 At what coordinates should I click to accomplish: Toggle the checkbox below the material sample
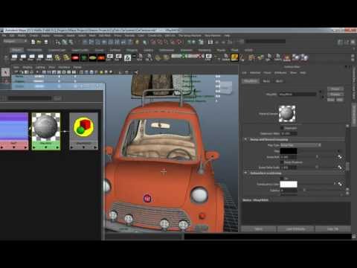(x=282, y=128)
